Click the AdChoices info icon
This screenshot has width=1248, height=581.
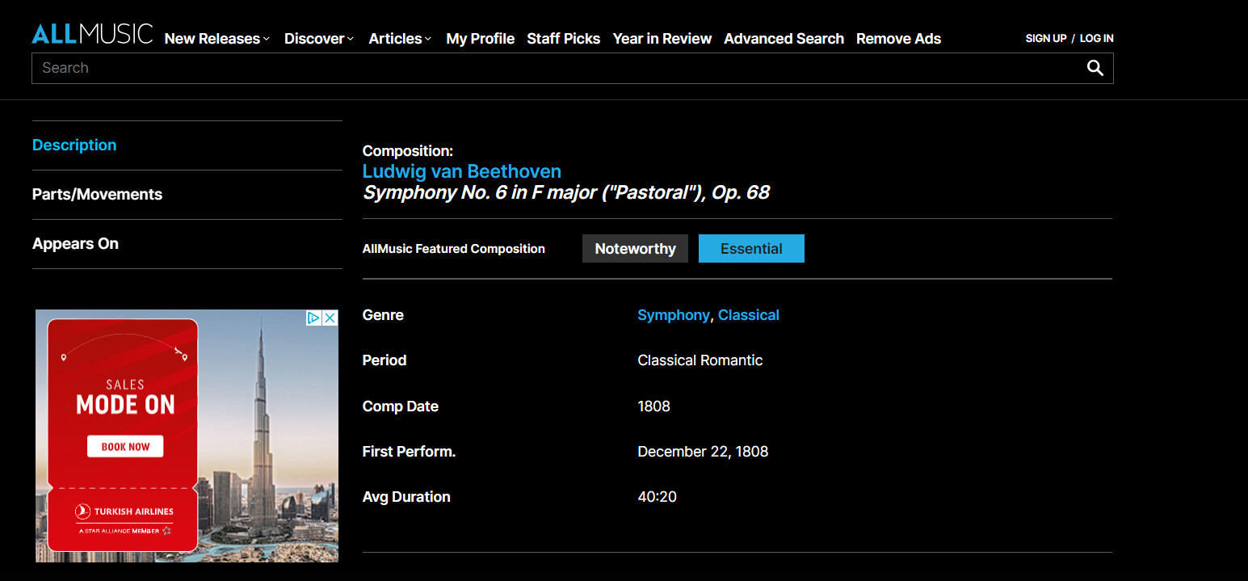tap(314, 318)
